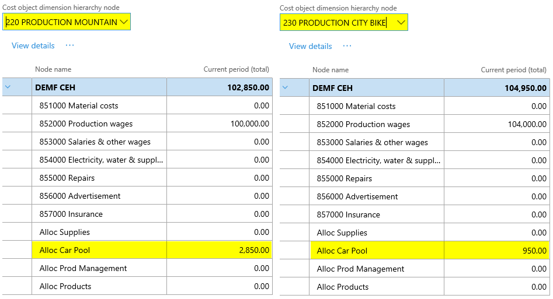
Task: Click View details under 220 Production Mountain
Action: (33, 45)
